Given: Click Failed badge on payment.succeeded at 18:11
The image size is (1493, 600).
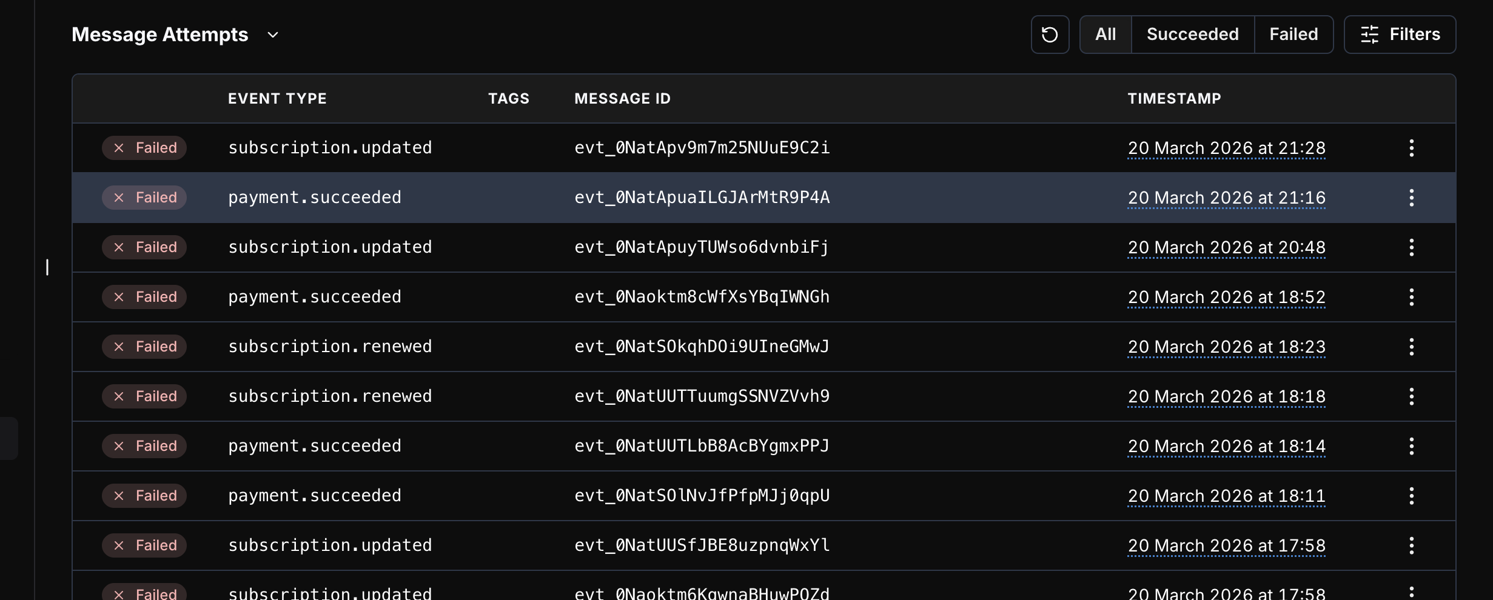Looking at the screenshot, I should pos(144,495).
